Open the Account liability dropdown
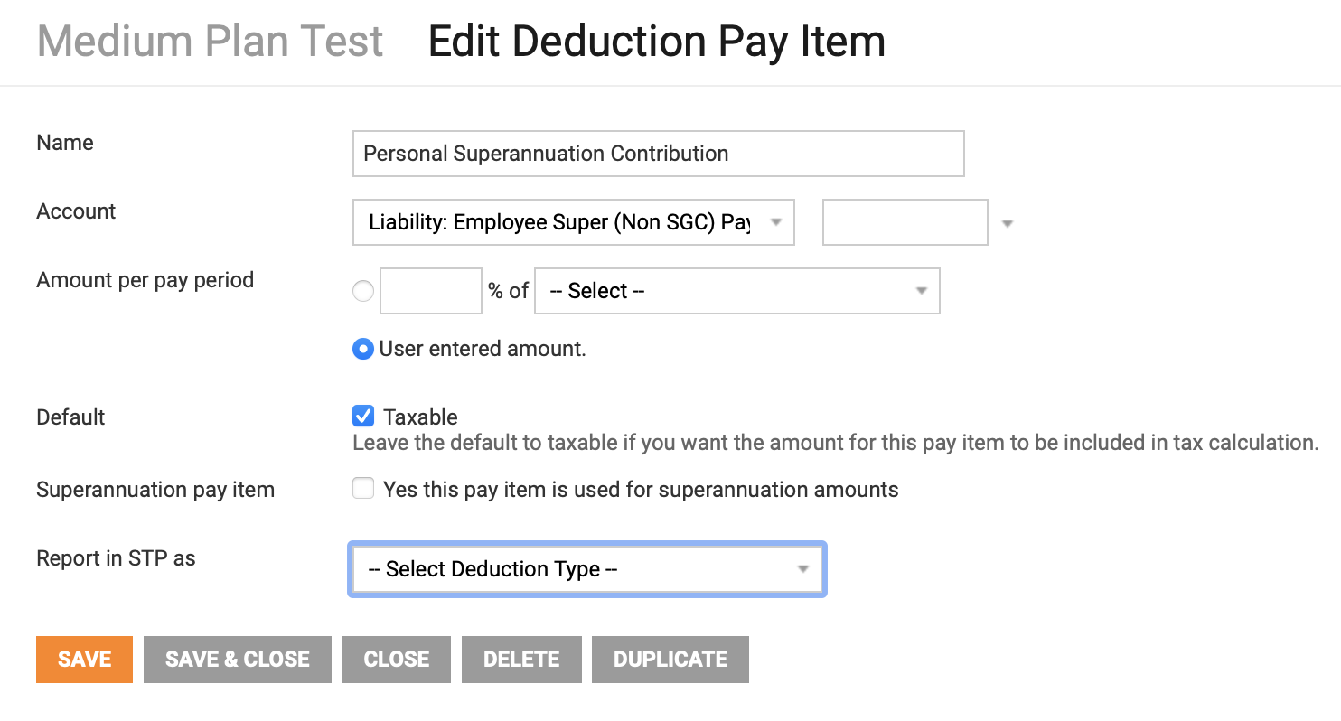Viewport: 1341px width, 721px height. [x=573, y=221]
